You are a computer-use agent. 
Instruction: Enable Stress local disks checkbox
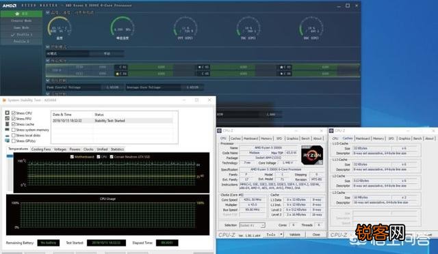14,135
